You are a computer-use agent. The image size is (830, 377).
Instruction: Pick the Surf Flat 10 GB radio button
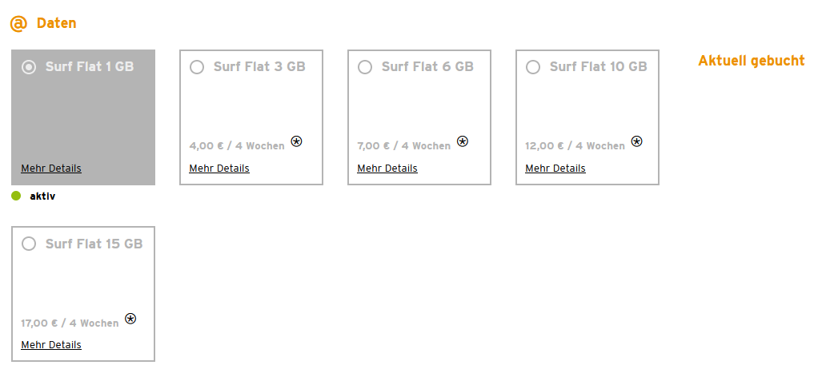(x=533, y=67)
